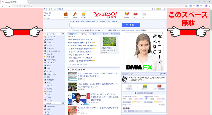Open a new browser tab
The height and width of the screenshot is (115, 212).
coord(30,2)
